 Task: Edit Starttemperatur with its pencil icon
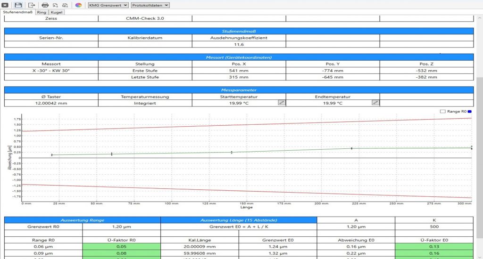tap(281, 102)
